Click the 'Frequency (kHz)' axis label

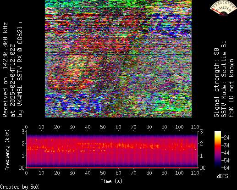[x=7, y=150]
